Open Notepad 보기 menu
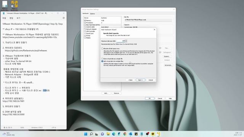The height and width of the screenshot is (137, 244). 18,18
